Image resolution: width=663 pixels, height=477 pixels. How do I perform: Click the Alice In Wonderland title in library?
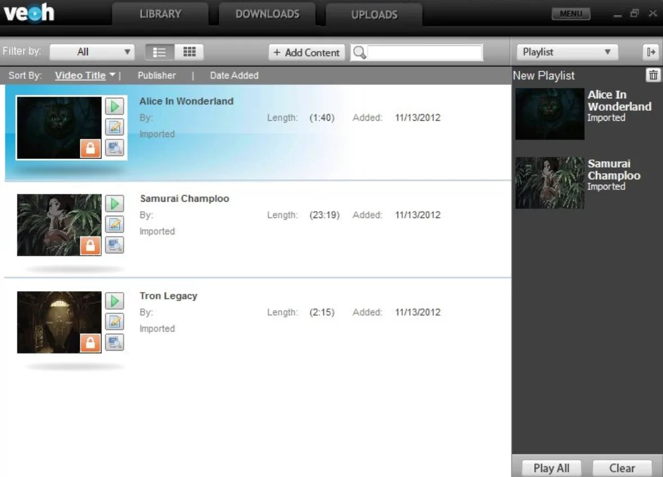pyautogui.click(x=187, y=101)
